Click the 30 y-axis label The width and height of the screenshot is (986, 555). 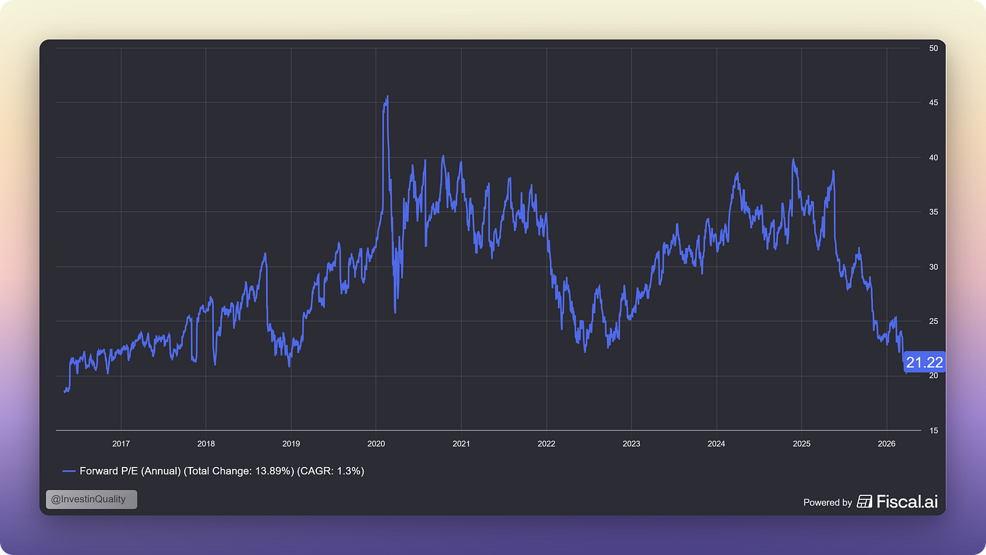coord(934,266)
